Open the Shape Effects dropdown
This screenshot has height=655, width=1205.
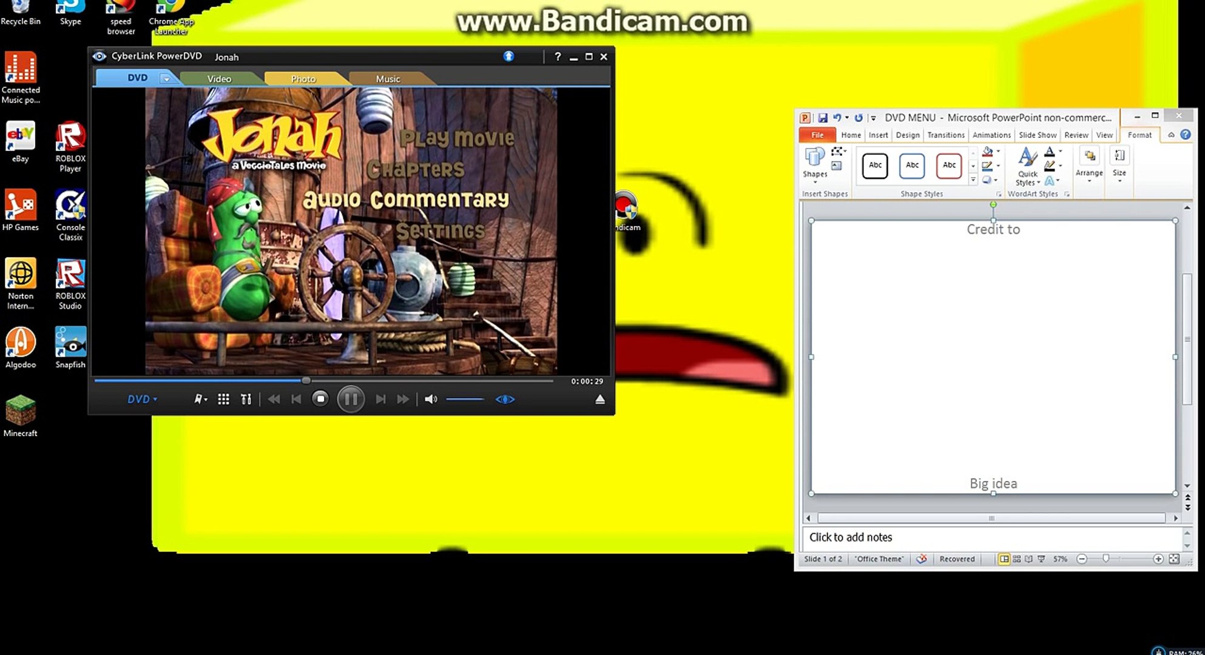click(990, 180)
